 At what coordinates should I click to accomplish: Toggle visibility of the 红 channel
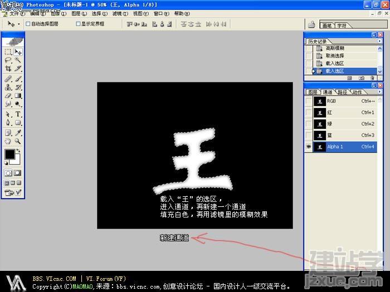(x=309, y=112)
